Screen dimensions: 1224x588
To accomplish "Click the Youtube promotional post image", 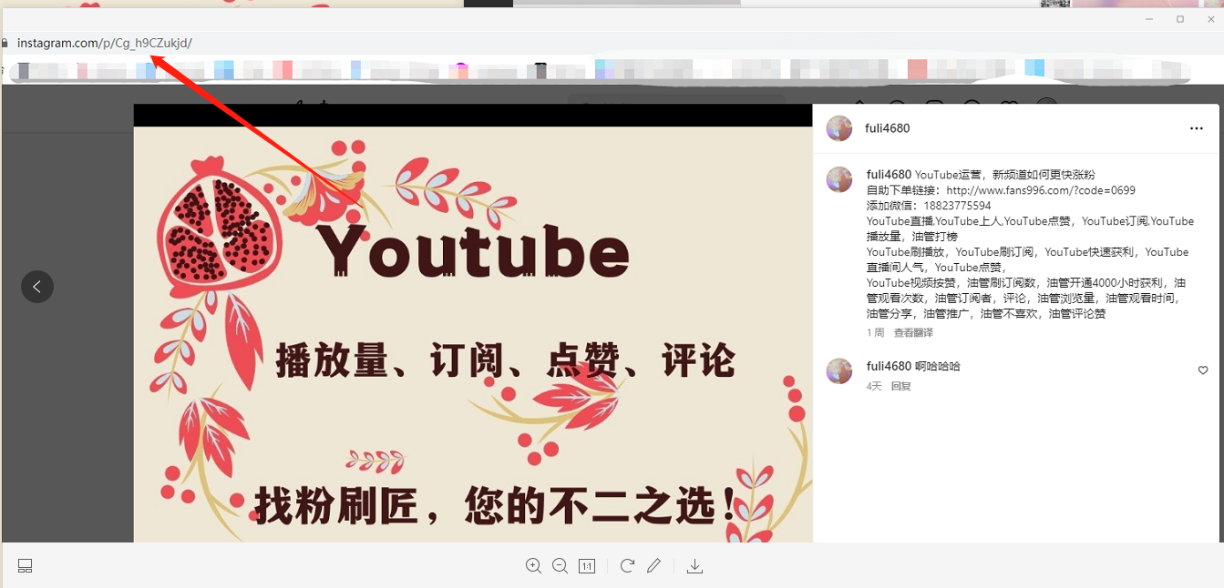I will (473, 323).
